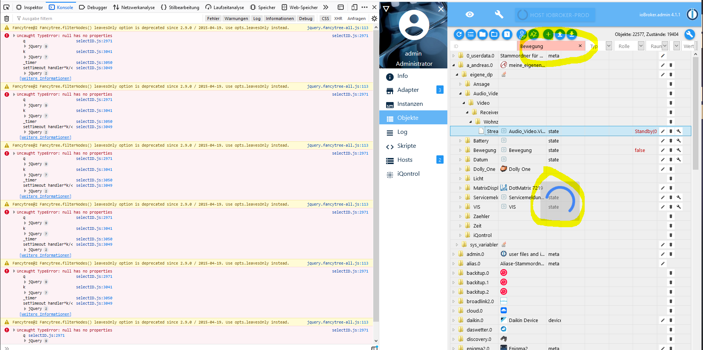Delete the Battery state object

[x=671, y=141]
